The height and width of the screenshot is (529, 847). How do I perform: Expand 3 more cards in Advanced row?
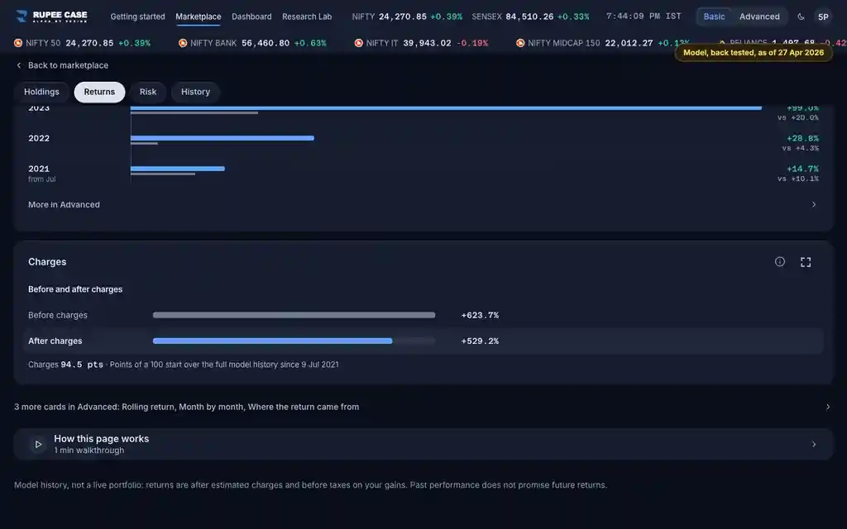[423, 407]
